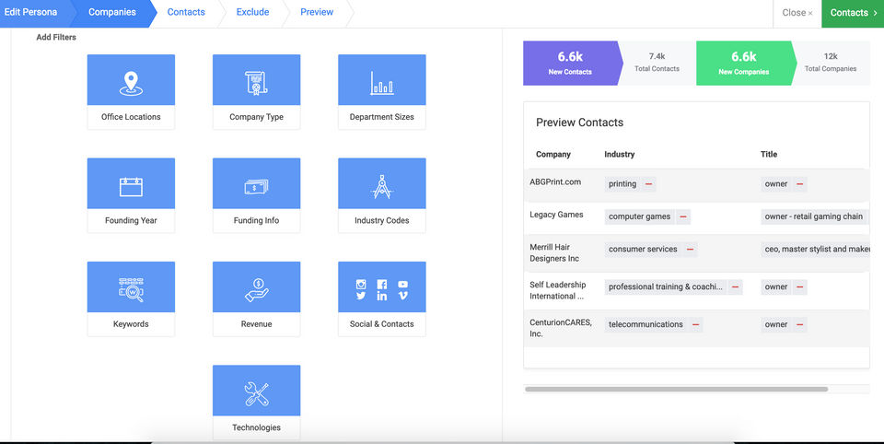Remove the consumer services industry tag
This screenshot has height=444, width=884.
[690, 249]
